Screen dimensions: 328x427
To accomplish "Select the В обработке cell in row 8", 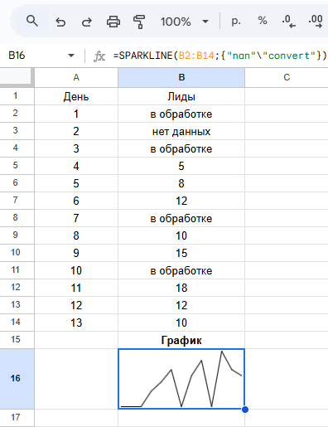I will (x=181, y=218).
